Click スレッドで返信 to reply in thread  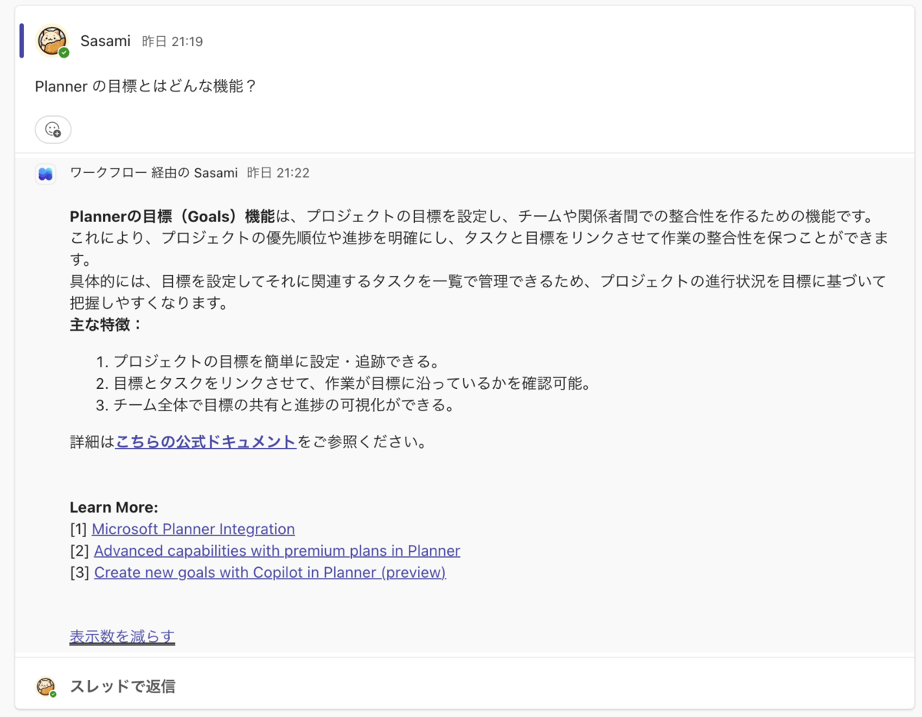click(122, 686)
